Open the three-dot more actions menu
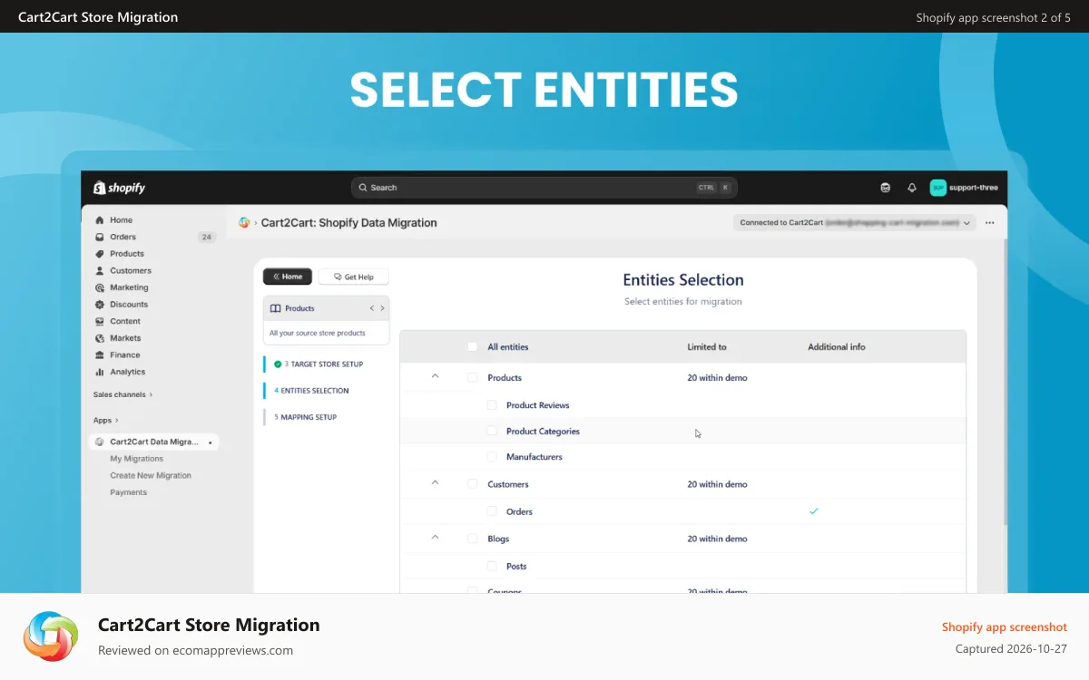 pos(990,222)
